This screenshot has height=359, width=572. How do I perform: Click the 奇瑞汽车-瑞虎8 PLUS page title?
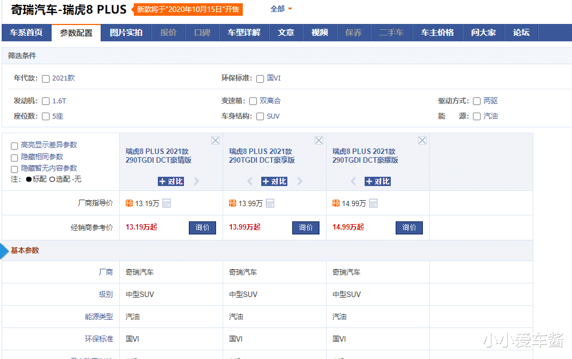point(69,9)
